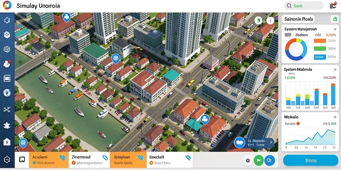Toggle the blue icon on Acockemi tab

62,158
